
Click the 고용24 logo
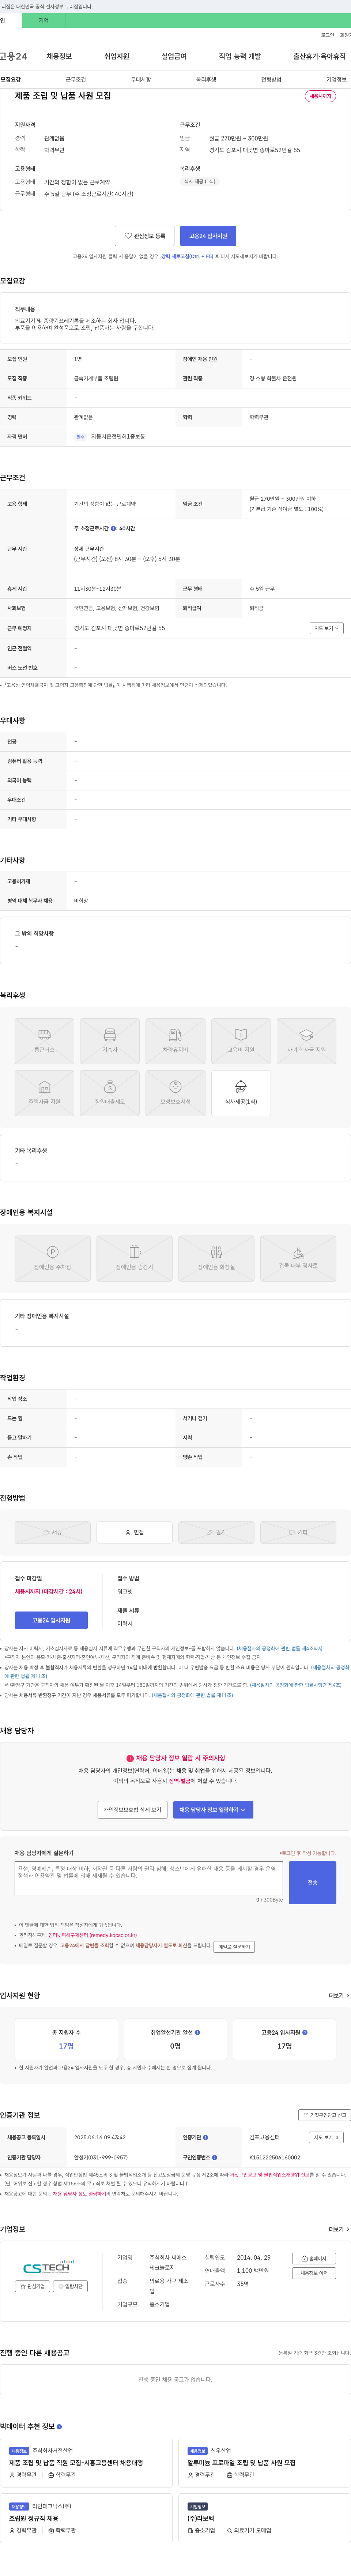14,56
